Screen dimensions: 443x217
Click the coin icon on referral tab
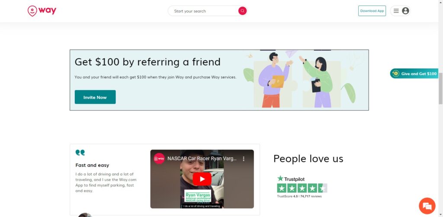point(396,74)
